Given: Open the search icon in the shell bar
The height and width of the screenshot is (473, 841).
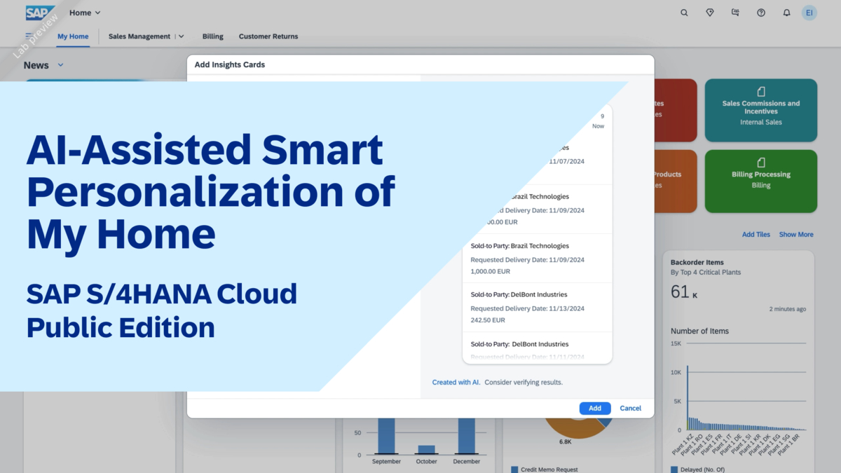Looking at the screenshot, I should coord(684,12).
